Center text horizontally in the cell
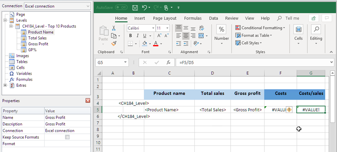337x152 pixels. pyautogui.click(x=186, y=36)
